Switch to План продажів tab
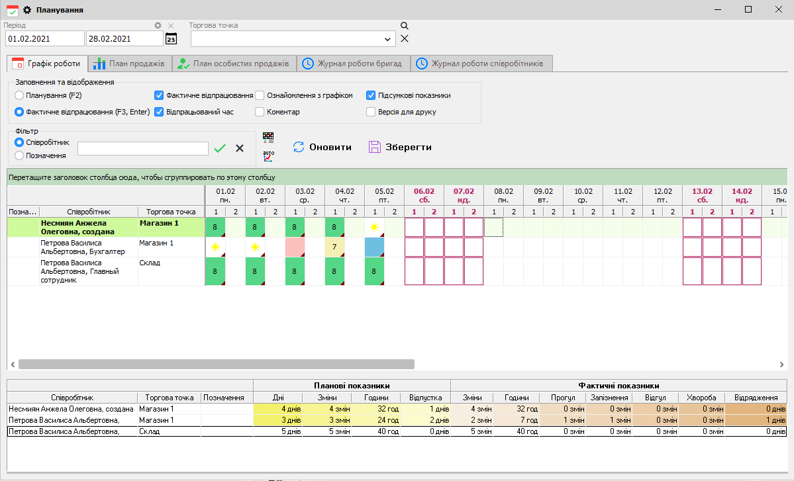 129,64
